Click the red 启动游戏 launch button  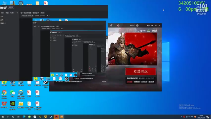pyautogui.click(x=141, y=71)
